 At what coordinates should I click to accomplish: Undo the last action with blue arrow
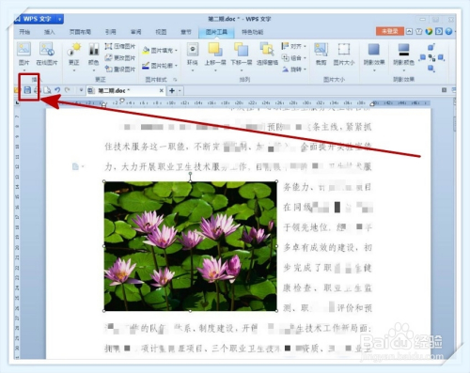click(x=57, y=90)
